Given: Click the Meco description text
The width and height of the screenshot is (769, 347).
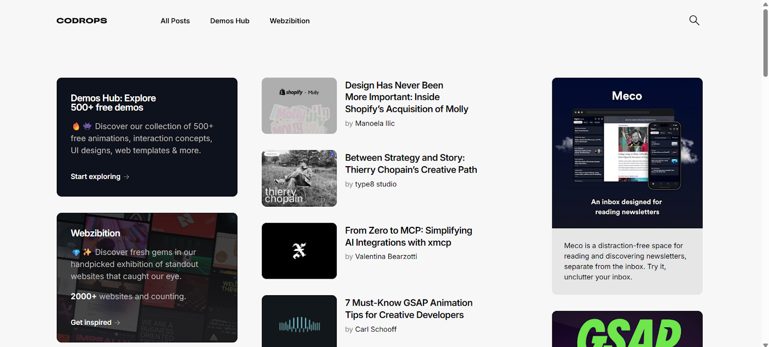Looking at the screenshot, I should 625,261.
